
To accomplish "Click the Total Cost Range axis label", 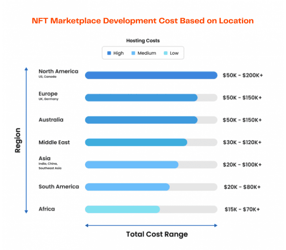I will (157, 234).
